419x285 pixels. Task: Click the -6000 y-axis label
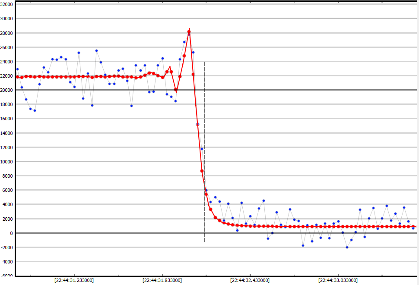pyautogui.click(x=6, y=276)
